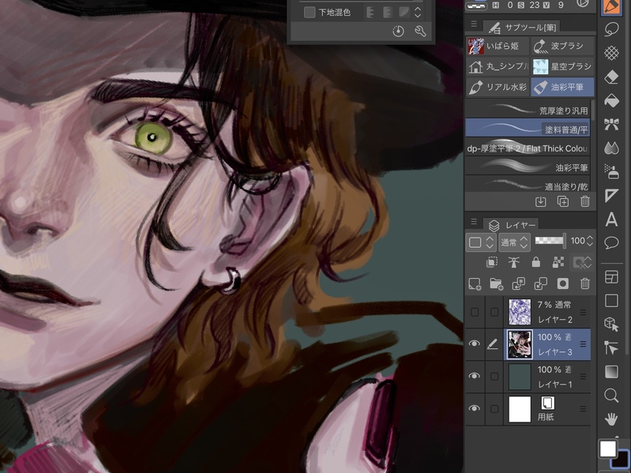Enable the 下地混色 checkbox
Image resolution: width=631 pixels, height=473 pixels.
(x=310, y=12)
